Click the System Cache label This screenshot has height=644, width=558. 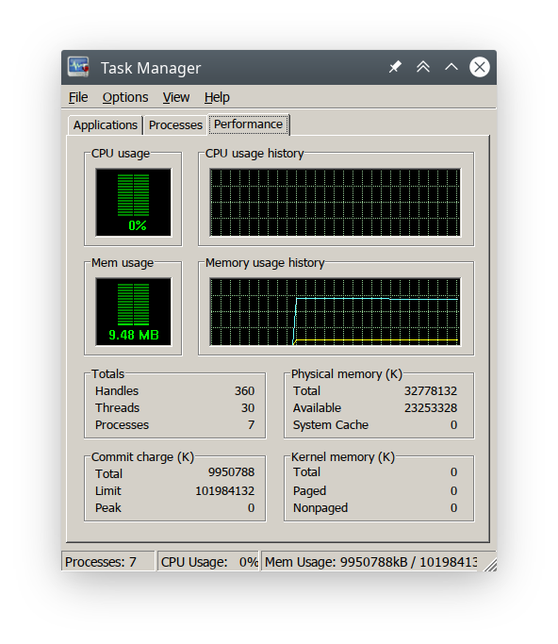point(331,424)
